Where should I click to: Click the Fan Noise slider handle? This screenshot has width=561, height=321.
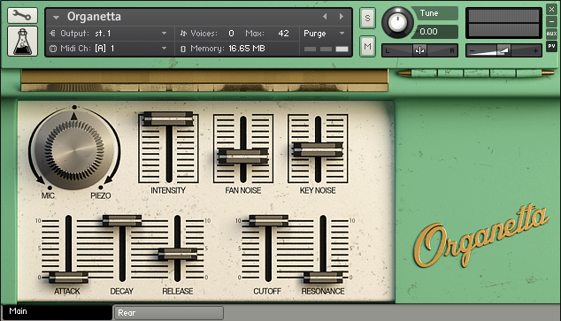pyautogui.click(x=243, y=157)
